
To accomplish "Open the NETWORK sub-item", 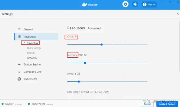I will click(x=32, y=58).
